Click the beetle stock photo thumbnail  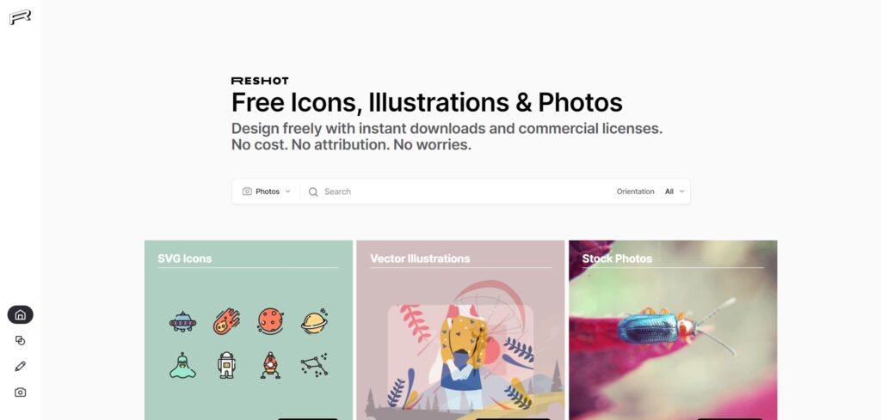tap(673, 331)
